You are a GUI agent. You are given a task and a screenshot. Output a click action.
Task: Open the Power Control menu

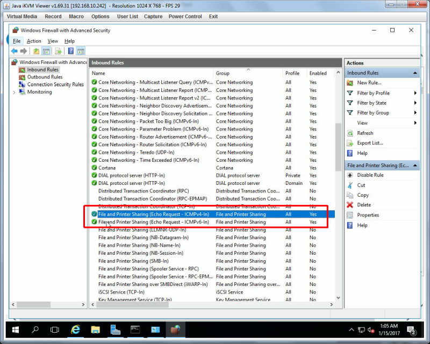pyautogui.click(x=185, y=17)
